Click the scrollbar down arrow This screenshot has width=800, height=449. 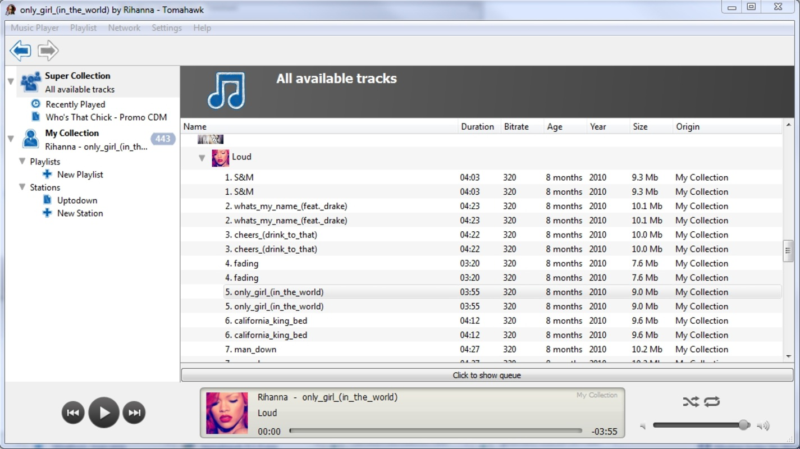(788, 356)
